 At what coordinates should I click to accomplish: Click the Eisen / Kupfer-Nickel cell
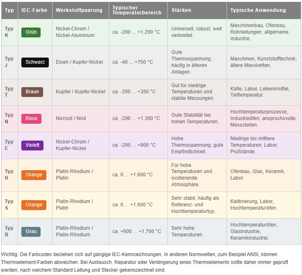pos(79,62)
